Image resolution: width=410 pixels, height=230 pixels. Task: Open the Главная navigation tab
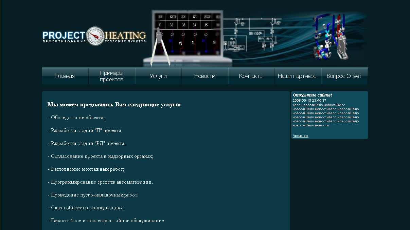(x=65, y=76)
